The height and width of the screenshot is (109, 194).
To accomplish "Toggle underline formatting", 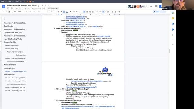I will click(64, 12).
